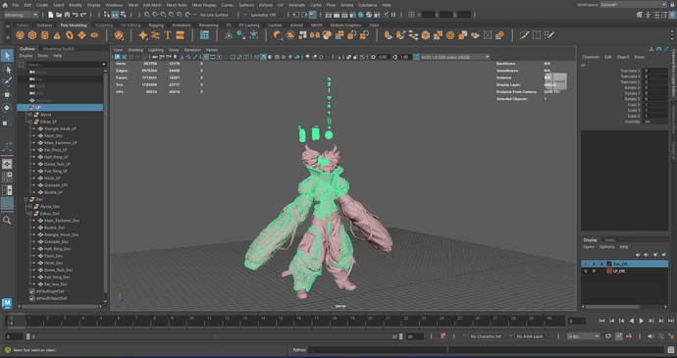Open the Deform menu
The width and height of the screenshot is (677, 358).
pyautogui.click(x=266, y=5)
